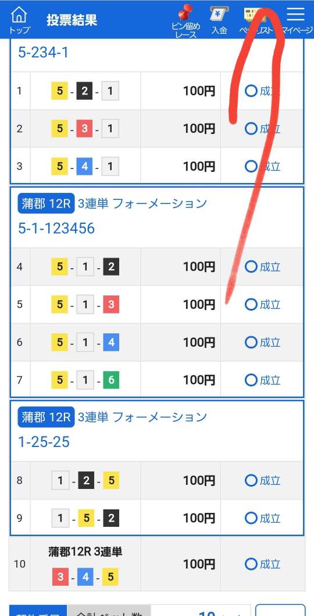The width and height of the screenshot is (314, 616).
Task: Open the deposit (入金) icon
Action: pyautogui.click(x=219, y=20)
